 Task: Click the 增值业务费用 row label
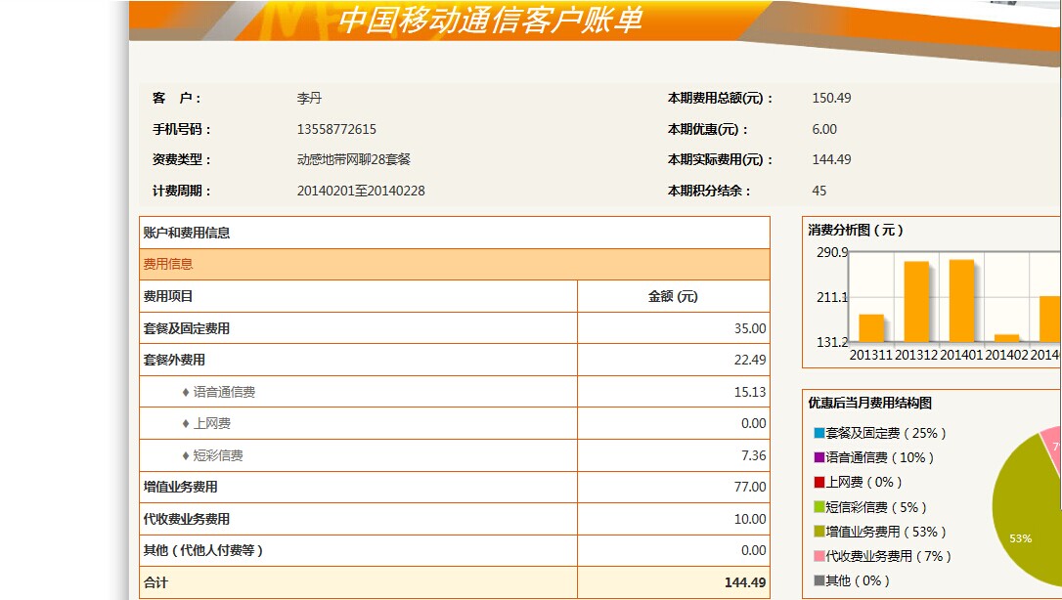point(180,487)
